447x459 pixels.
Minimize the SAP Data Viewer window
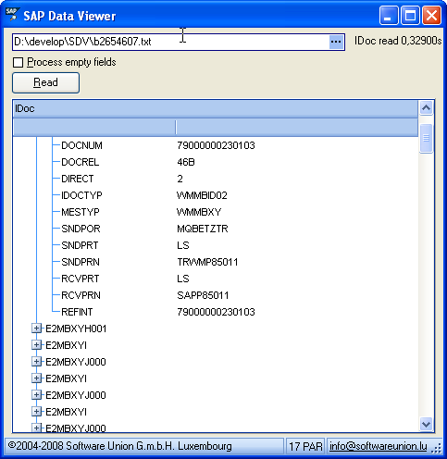(389, 15)
